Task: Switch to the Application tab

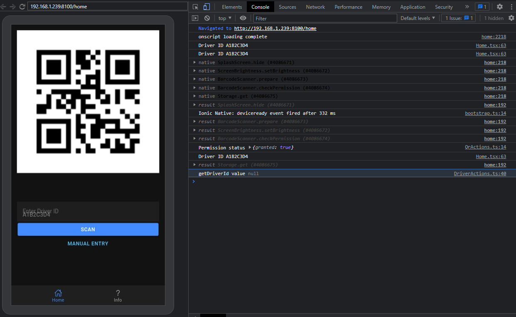Action: point(413,7)
